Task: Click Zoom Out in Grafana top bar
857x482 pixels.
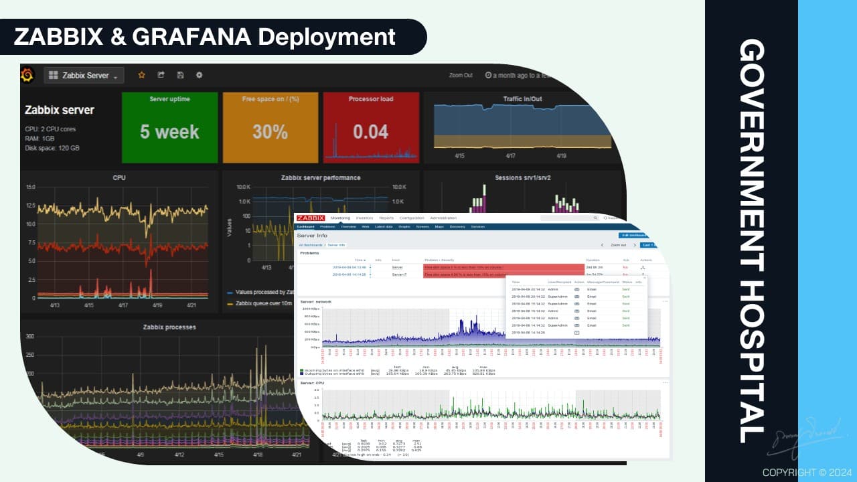Action: pyautogui.click(x=461, y=75)
